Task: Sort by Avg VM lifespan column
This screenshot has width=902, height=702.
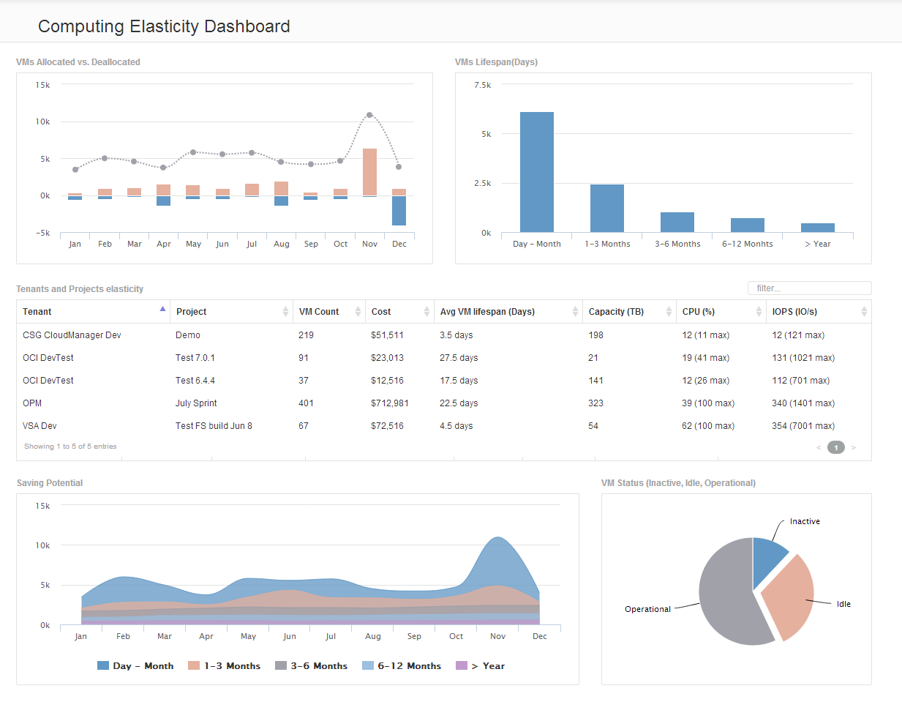Action: 575,312
